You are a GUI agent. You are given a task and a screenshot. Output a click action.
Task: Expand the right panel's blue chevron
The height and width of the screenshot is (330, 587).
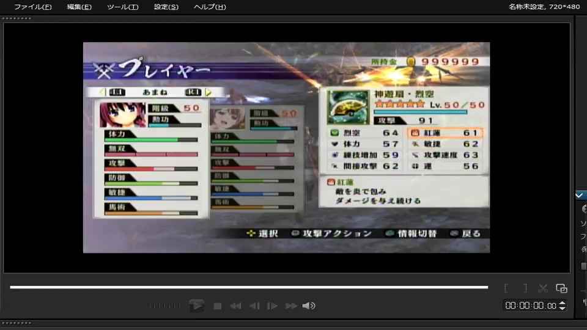coord(579,196)
